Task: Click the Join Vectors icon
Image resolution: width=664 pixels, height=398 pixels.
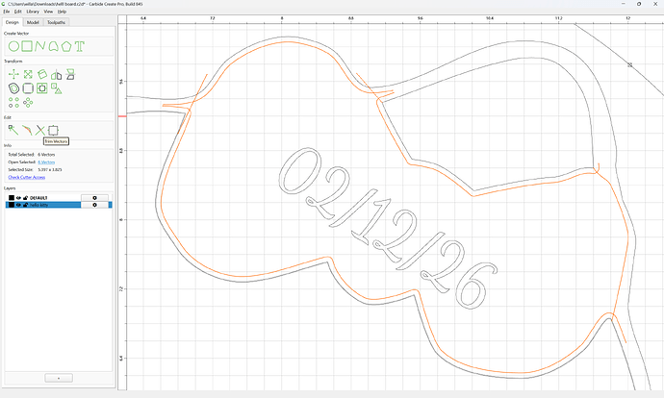Action: [27, 130]
